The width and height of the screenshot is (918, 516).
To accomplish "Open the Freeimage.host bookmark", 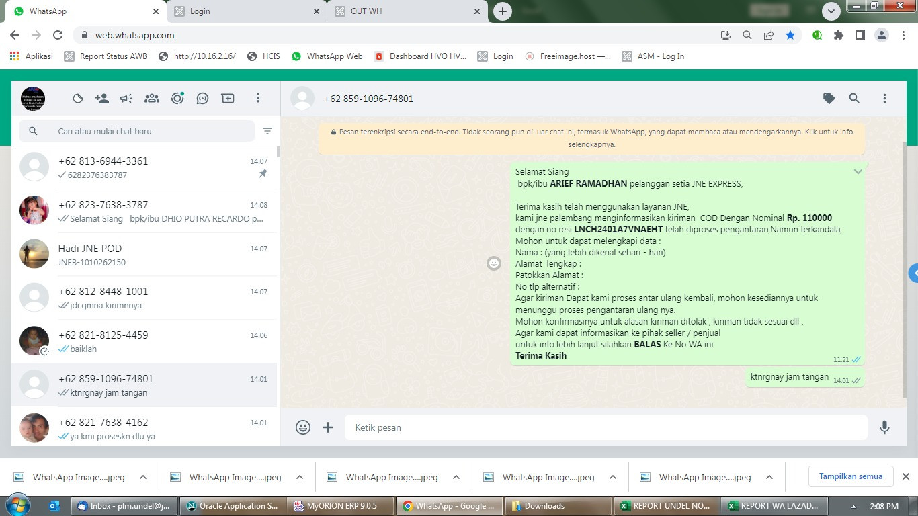I will click(x=568, y=56).
